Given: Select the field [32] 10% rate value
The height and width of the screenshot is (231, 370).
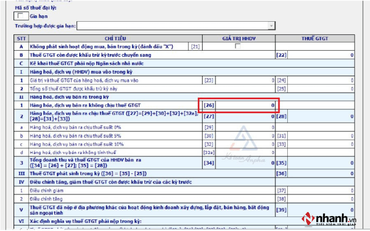Looking at the screenshot, I should (245, 144).
